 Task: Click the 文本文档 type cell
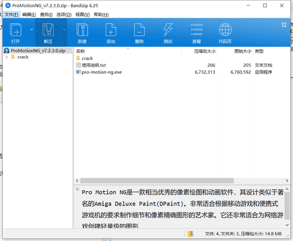tap(263, 65)
